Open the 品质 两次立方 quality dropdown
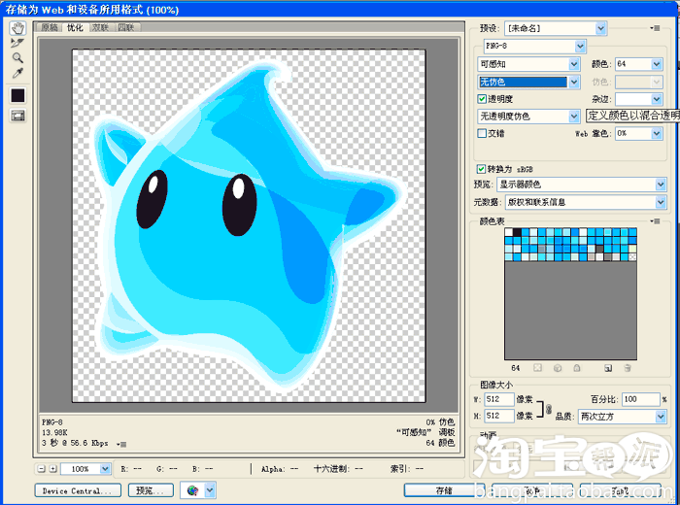680x505 pixels. (x=622, y=417)
